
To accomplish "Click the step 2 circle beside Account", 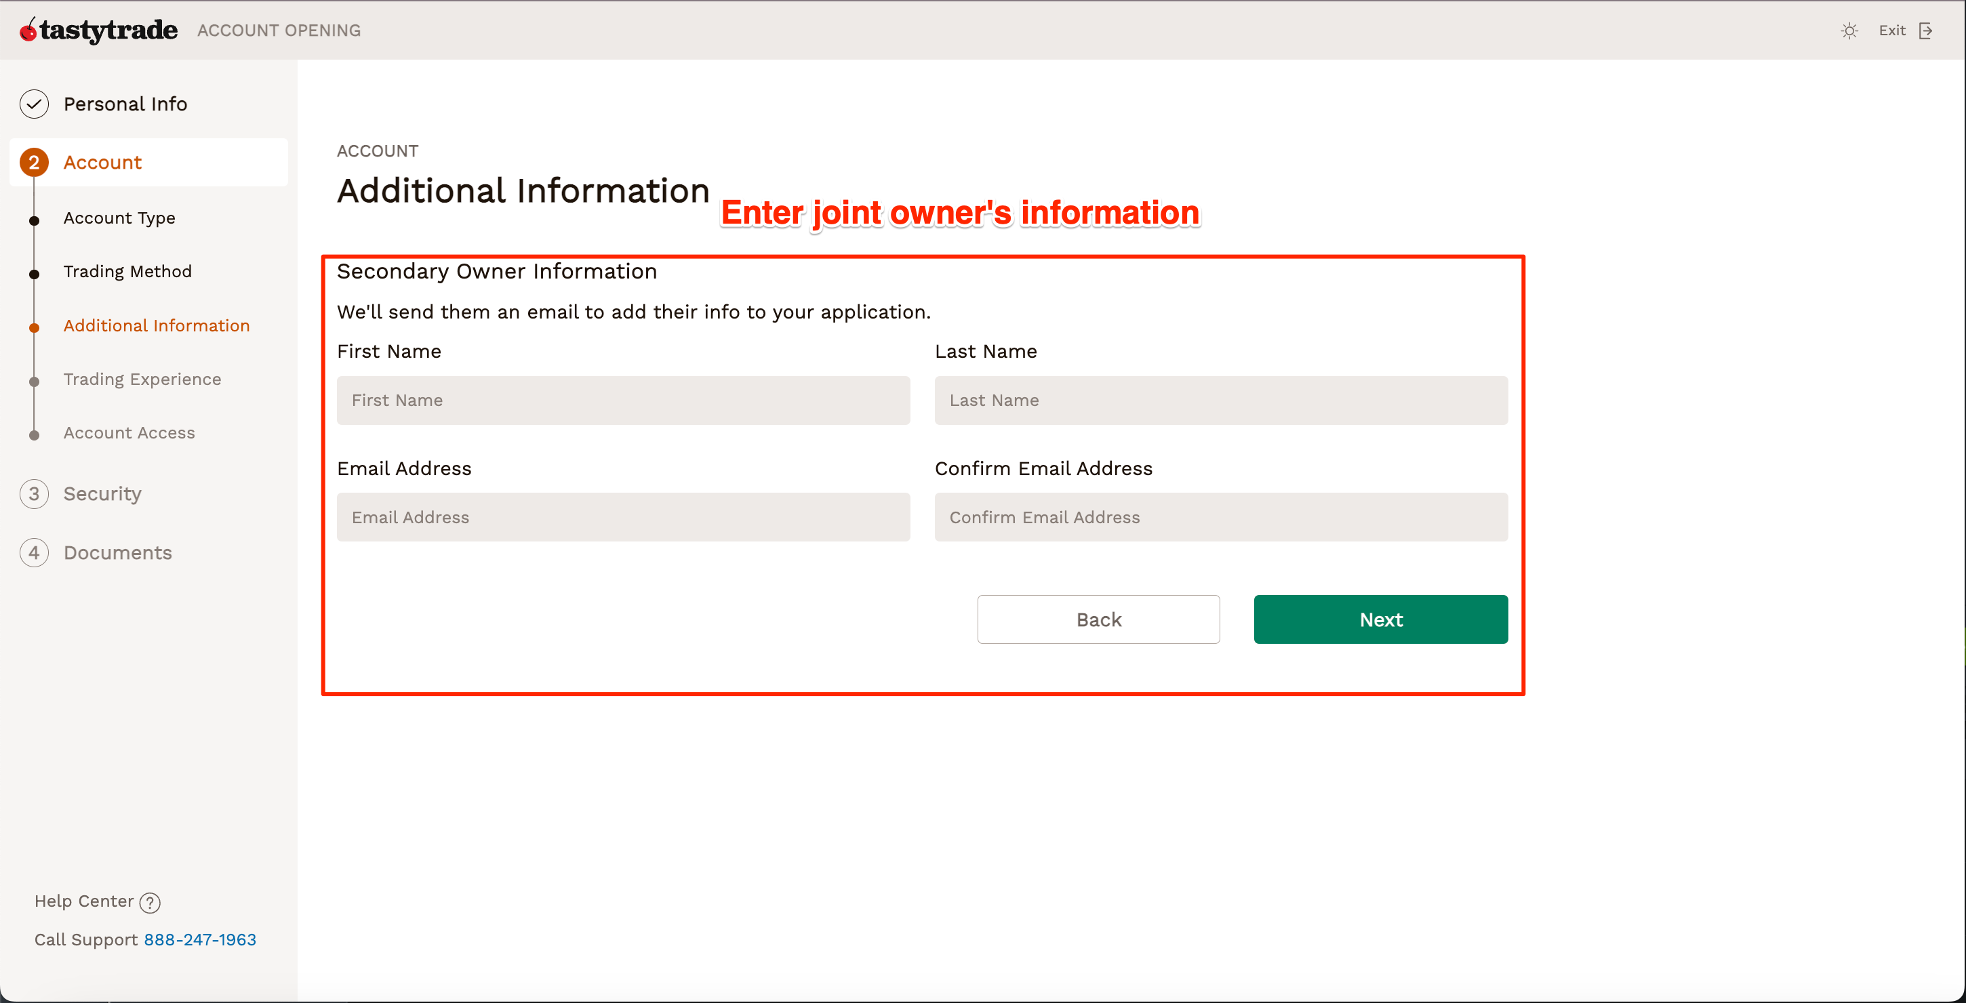I will (34, 162).
